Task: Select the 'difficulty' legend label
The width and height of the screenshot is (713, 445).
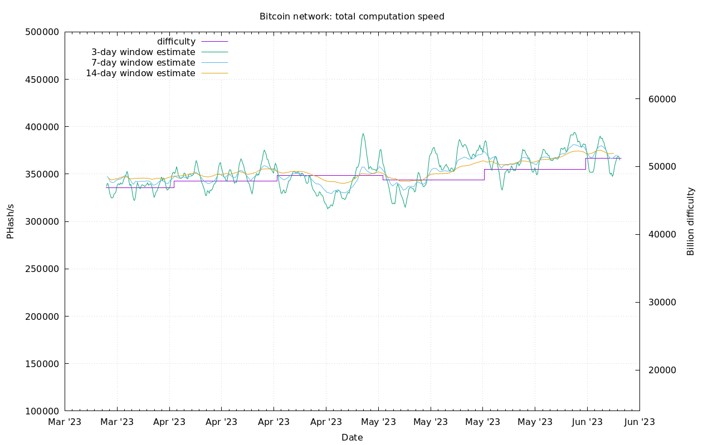Action: click(176, 42)
